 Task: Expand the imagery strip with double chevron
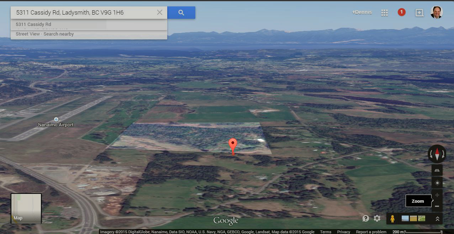point(437,219)
